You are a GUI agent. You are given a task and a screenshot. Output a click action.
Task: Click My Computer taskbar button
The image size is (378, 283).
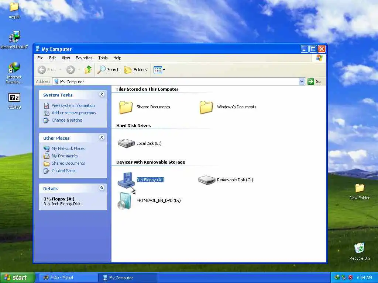point(128,278)
